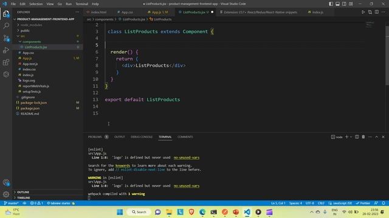Click the Run Code play icon
389x218 pixels.
363,12
